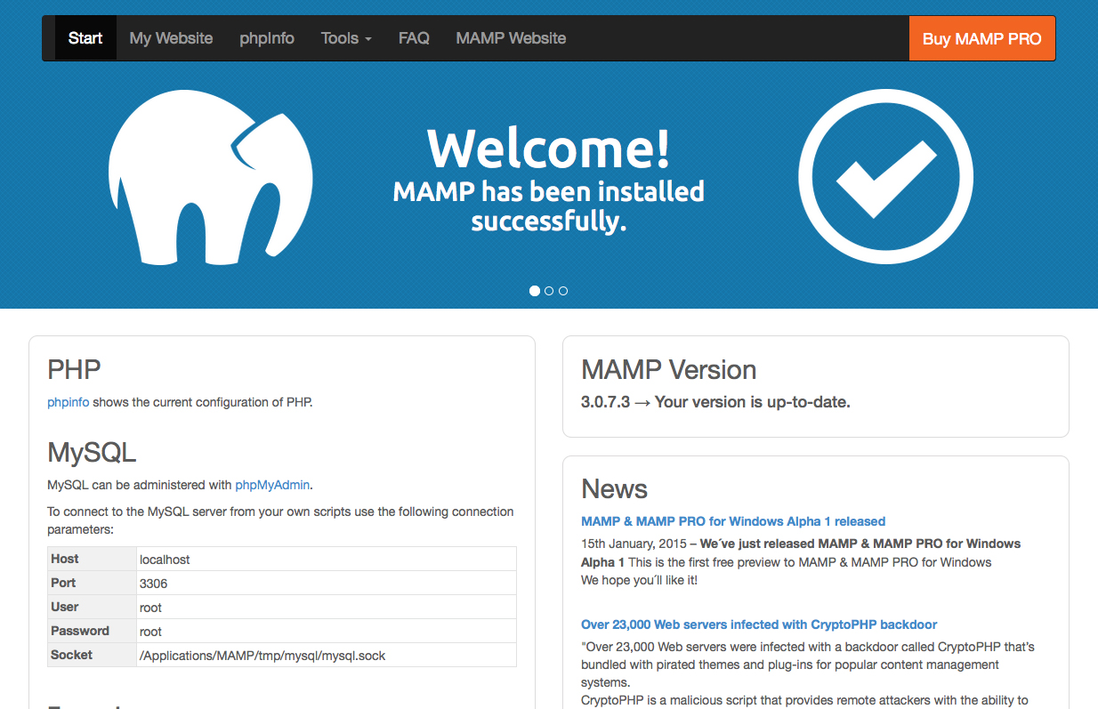Viewport: 1098px width, 709px height.
Task: Click the 'Port' table label
Action: [x=63, y=583]
